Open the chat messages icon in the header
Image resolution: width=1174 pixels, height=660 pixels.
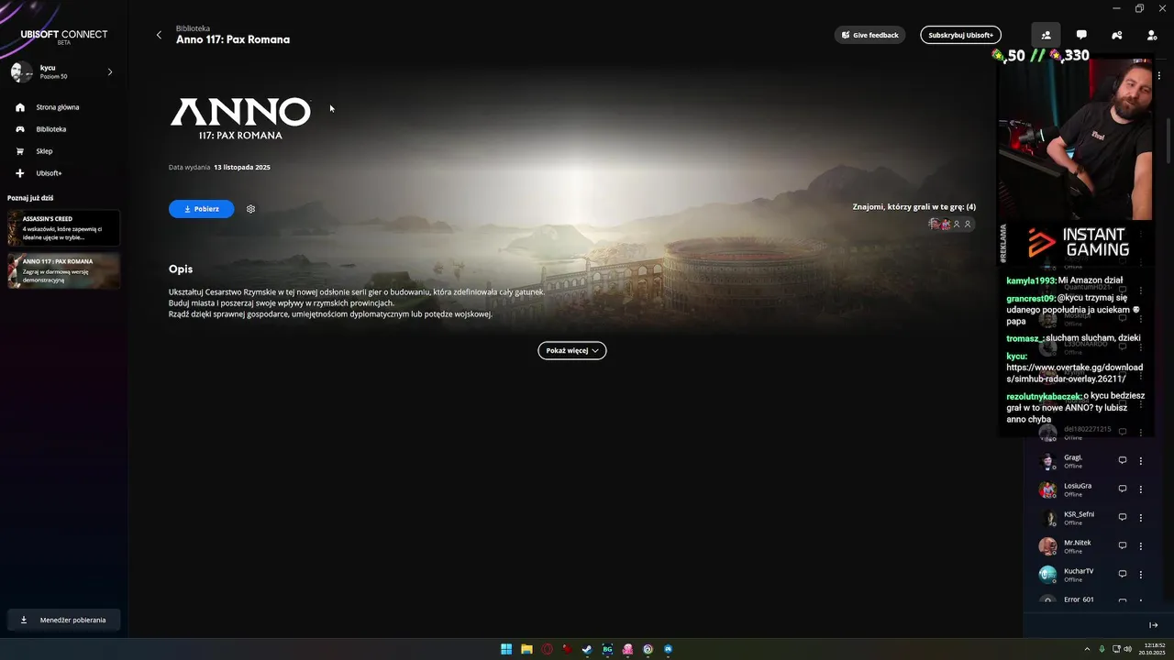click(x=1081, y=35)
